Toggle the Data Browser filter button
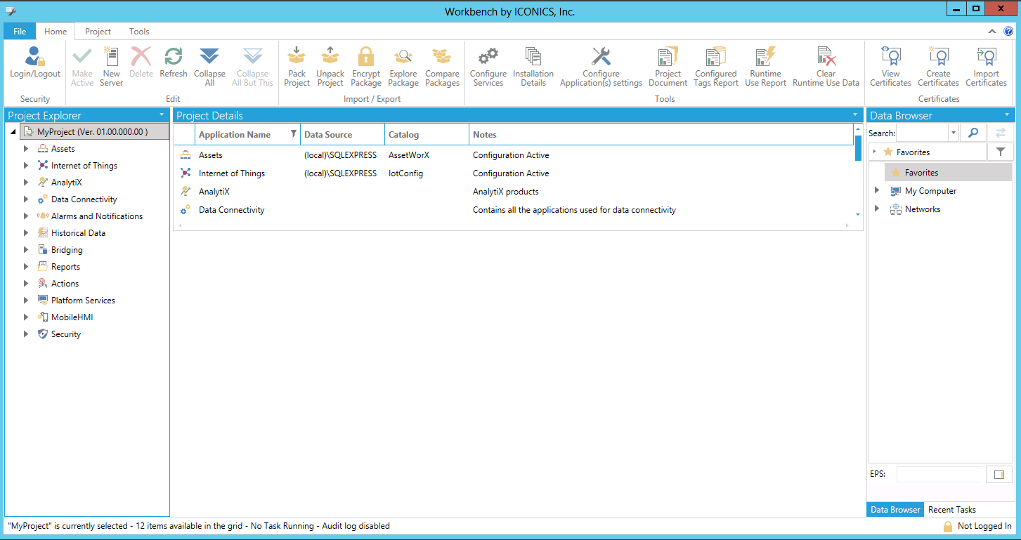The image size is (1021, 540). [x=999, y=152]
